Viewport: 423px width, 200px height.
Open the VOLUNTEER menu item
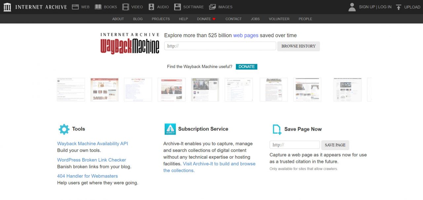[279, 19]
